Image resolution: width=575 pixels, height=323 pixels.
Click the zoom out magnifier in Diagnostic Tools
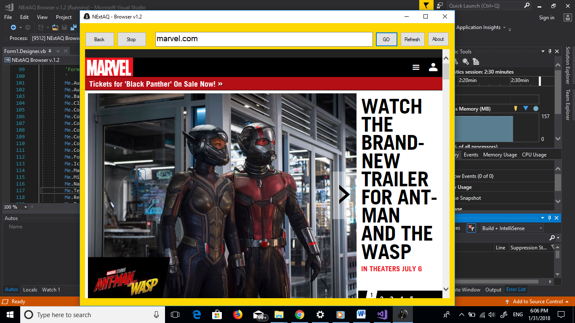click(466, 61)
